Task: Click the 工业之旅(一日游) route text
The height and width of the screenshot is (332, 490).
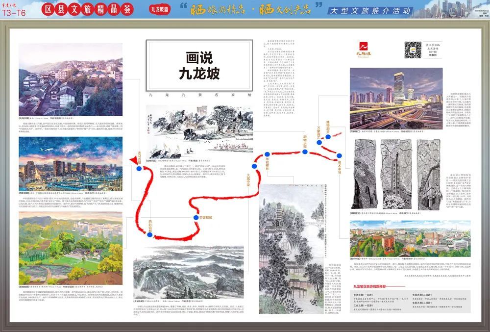Action: [x=363, y=306]
